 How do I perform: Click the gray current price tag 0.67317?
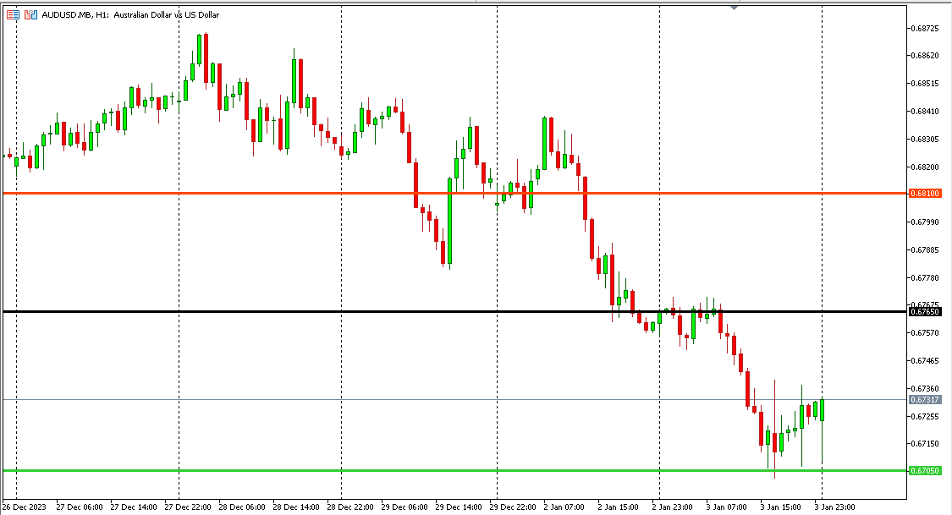coord(924,399)
